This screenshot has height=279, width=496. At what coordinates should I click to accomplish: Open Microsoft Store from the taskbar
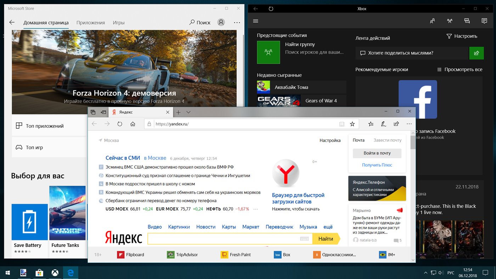[39, 273]
